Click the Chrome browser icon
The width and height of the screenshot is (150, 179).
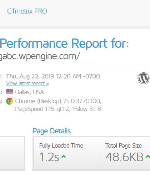pyautogui.click(x=10, y=101)
